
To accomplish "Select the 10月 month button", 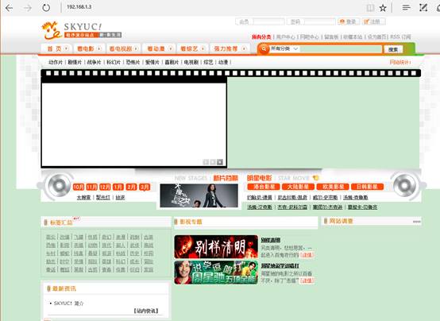I will click(x=79, y=187).
